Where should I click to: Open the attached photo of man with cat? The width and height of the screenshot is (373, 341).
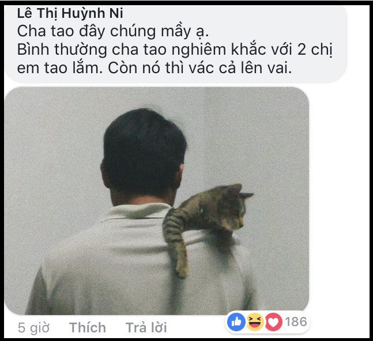coord(157,201)
